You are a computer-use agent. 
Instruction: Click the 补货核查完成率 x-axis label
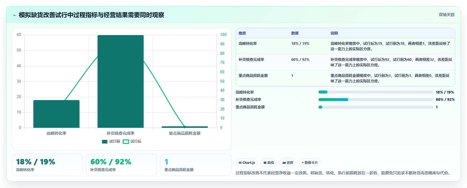pos(120,133)
